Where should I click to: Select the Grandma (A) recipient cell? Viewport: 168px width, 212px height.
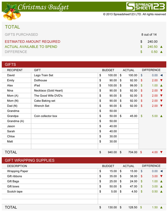(17, 121)
